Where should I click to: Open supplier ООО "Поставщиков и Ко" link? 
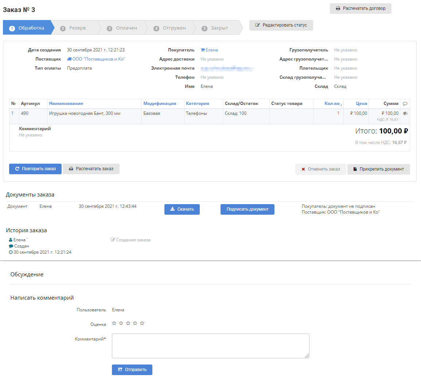(98, 59)
